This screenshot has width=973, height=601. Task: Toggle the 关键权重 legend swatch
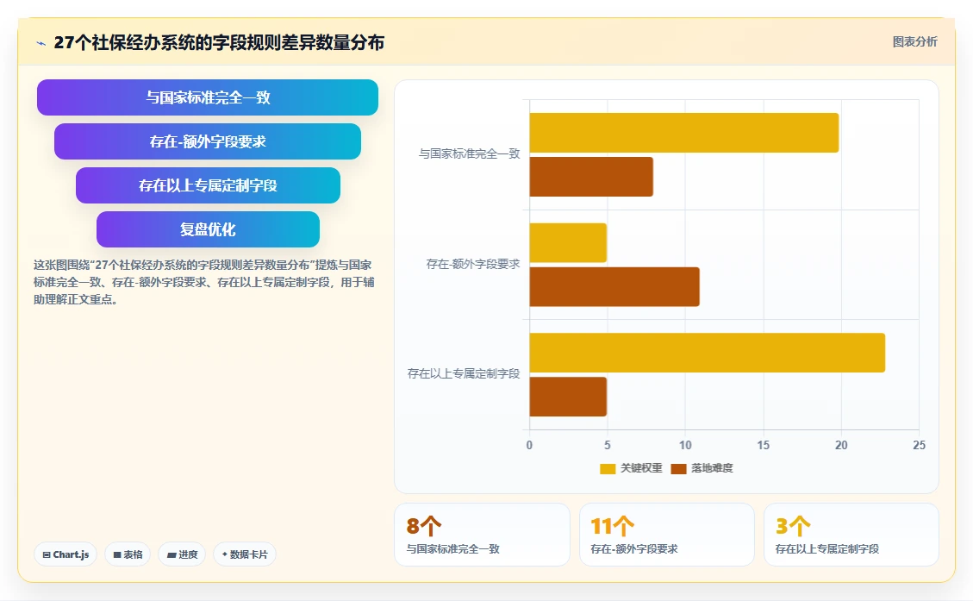pos(608,469)
